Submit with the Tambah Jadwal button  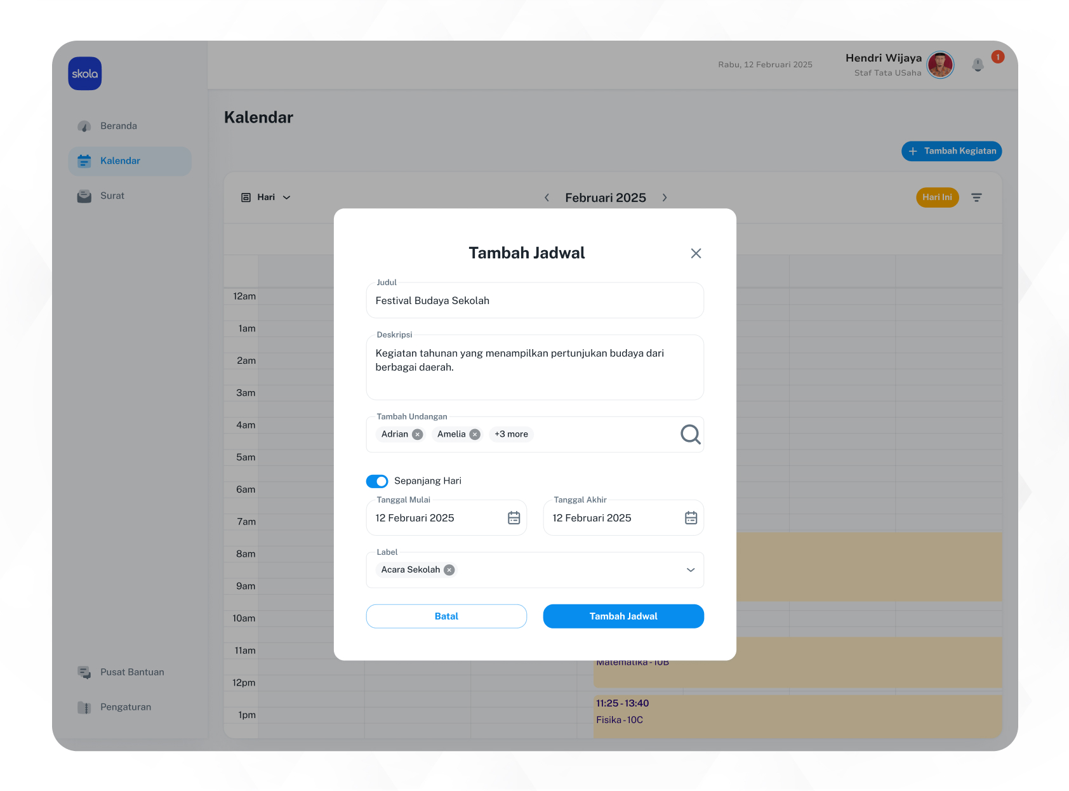coord(623,616)
